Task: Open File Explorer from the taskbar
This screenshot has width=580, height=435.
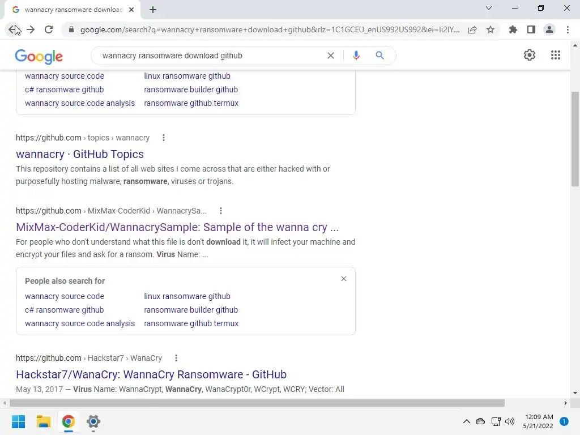Action: (43, 421)
